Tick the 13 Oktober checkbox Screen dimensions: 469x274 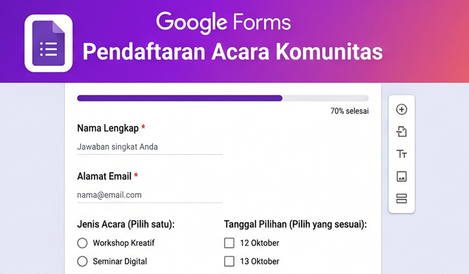(x=229, y=262)
